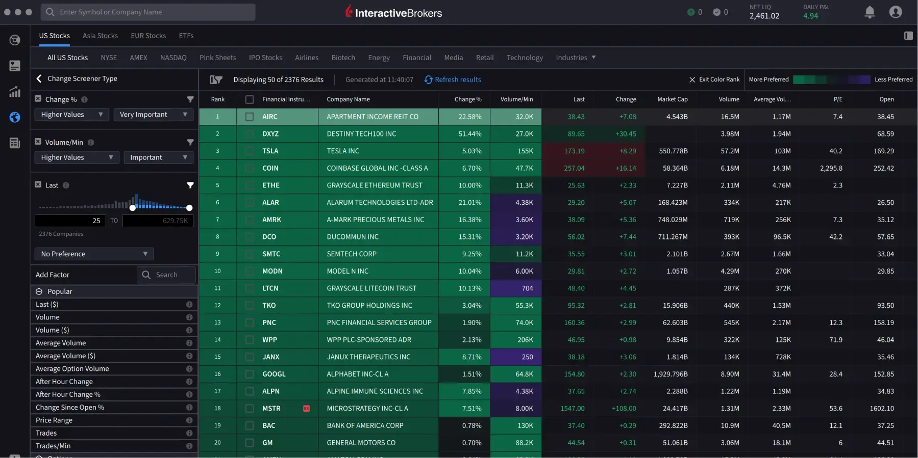This screenshot has width=918, height=458.
Task: Switch to the Asia Stocks tab
Action: tap(100, 36)
